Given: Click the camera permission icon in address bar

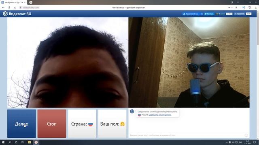Looking at the screenshot, I should (229, 8).
